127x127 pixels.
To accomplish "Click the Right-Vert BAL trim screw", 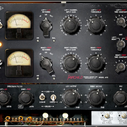I will [x=54, y=78].
